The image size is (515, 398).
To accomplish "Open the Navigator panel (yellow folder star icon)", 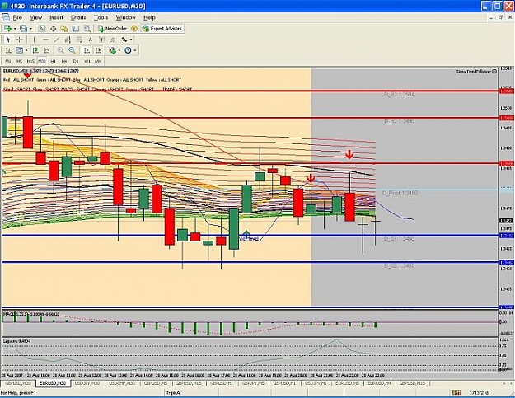I will [x=64, y=29].
